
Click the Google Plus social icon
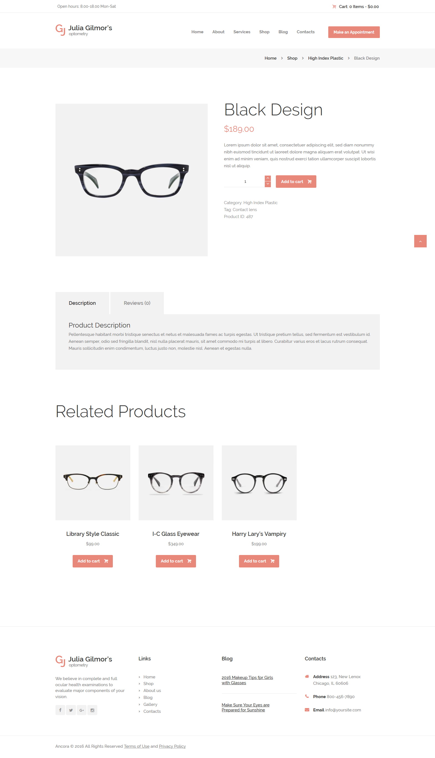tap(82, 709)
